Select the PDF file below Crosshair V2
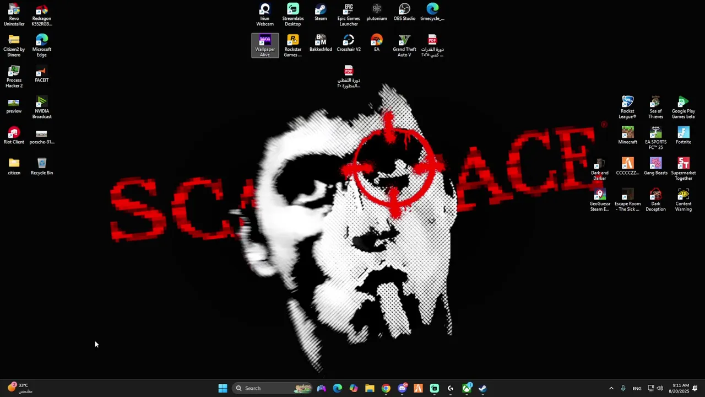Viewport: 705px width, 397px height. 349,77
